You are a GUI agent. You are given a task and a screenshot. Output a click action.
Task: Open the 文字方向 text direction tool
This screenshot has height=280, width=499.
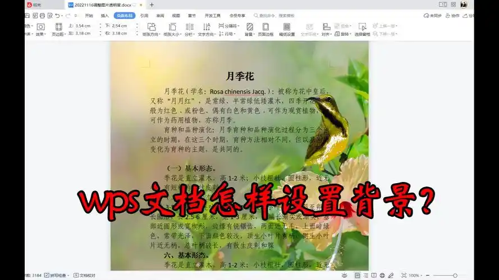click(x=207, y=30)
